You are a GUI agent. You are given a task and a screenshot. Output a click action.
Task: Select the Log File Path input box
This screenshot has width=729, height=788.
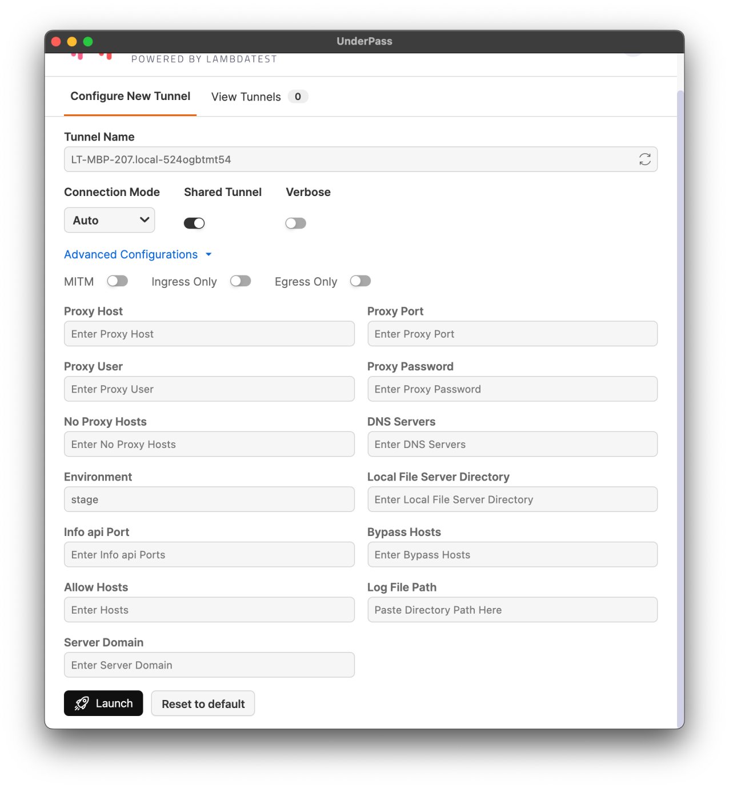pyautogui.click(x=512, y=610)
